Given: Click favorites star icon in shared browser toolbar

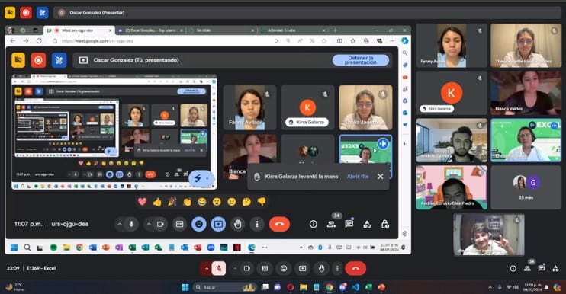Looking at the screenshot, I should (x=323, y=41).
